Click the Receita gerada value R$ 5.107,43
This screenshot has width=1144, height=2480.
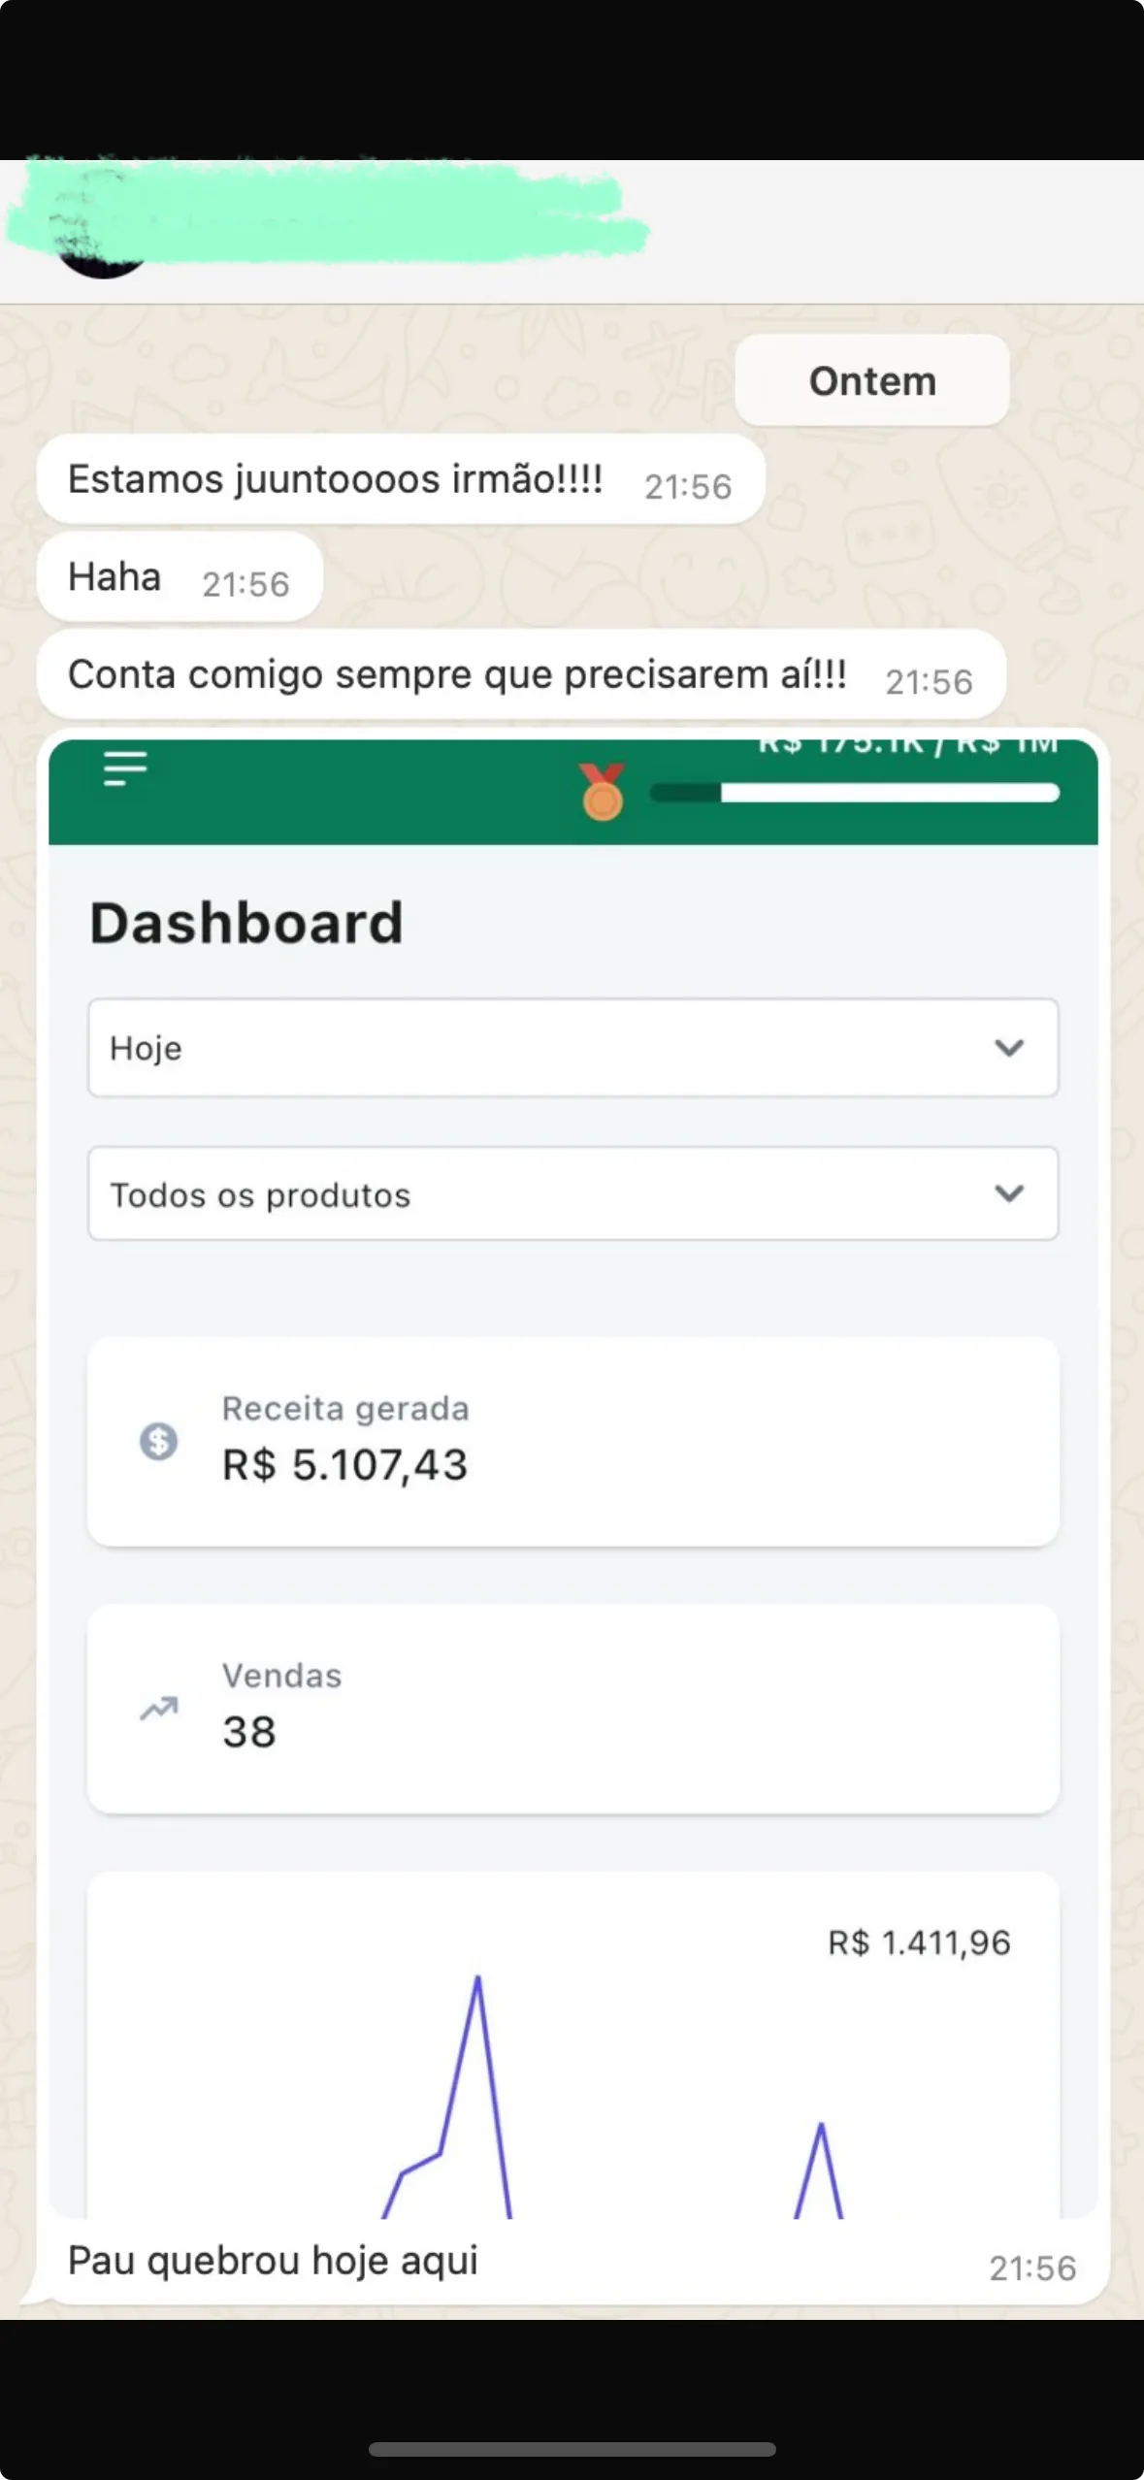[345, 1465]
